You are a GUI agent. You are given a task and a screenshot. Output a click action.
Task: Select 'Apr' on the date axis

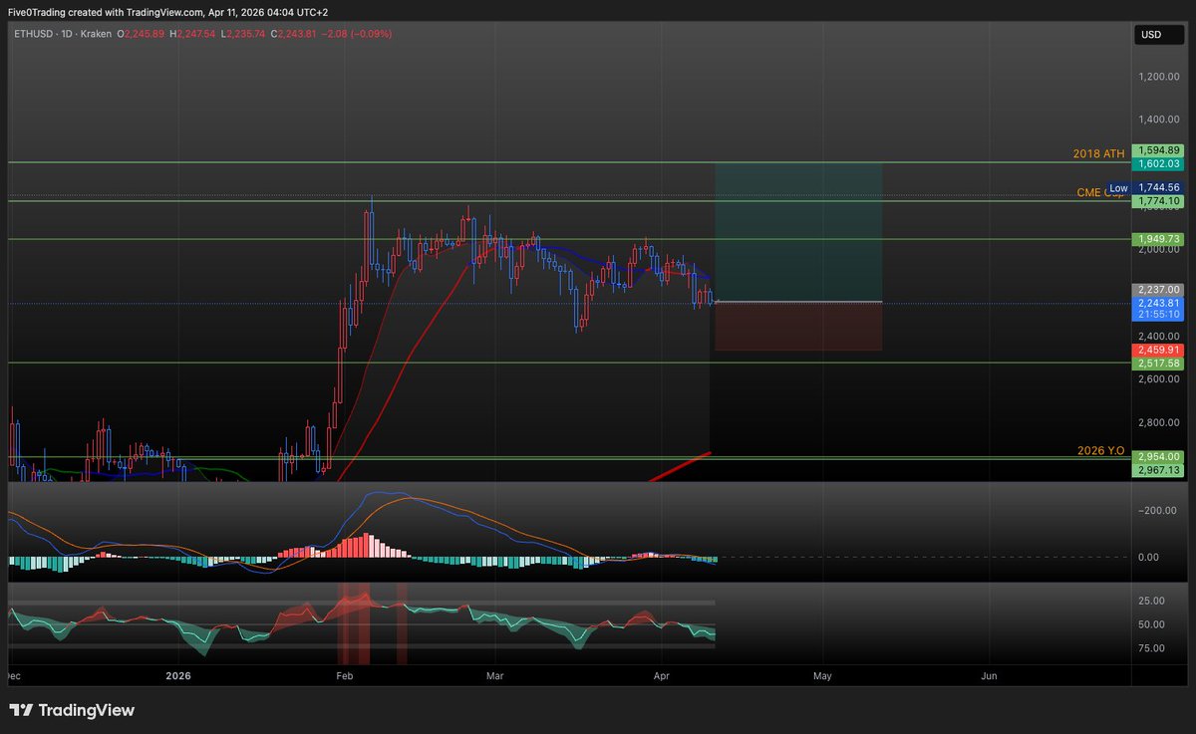click(661, 675)
